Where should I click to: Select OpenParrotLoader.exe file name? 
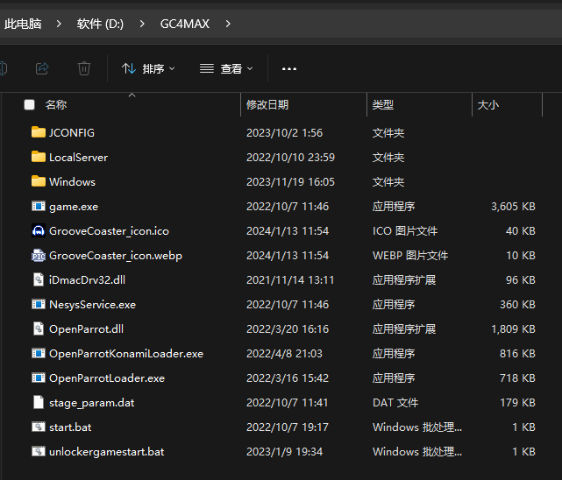(107, 378)
